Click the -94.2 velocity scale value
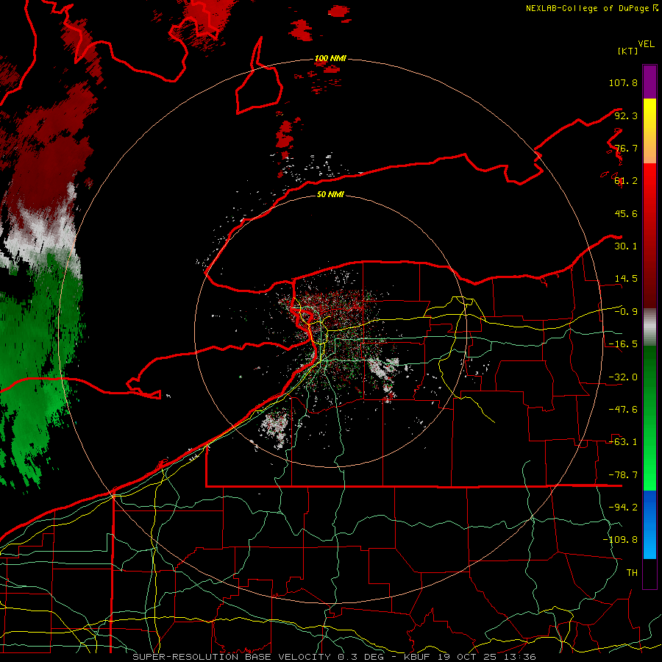The height and width of the screenshot is (662, 662). point(623,508)
